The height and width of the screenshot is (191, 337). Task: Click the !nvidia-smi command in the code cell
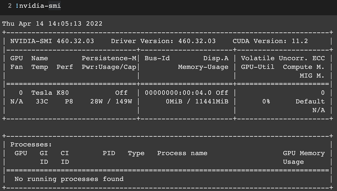pos(38,6)
